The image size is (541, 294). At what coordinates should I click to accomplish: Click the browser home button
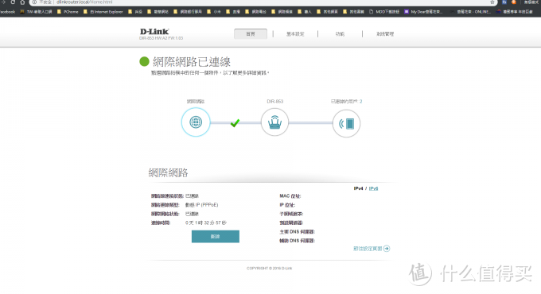pyautogui.click(x=22, y=2)
